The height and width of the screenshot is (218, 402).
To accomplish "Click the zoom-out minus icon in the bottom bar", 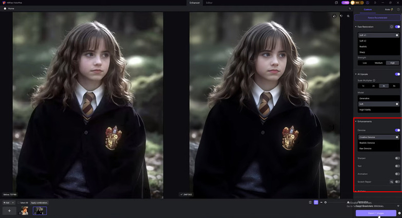I will point(321,202).
